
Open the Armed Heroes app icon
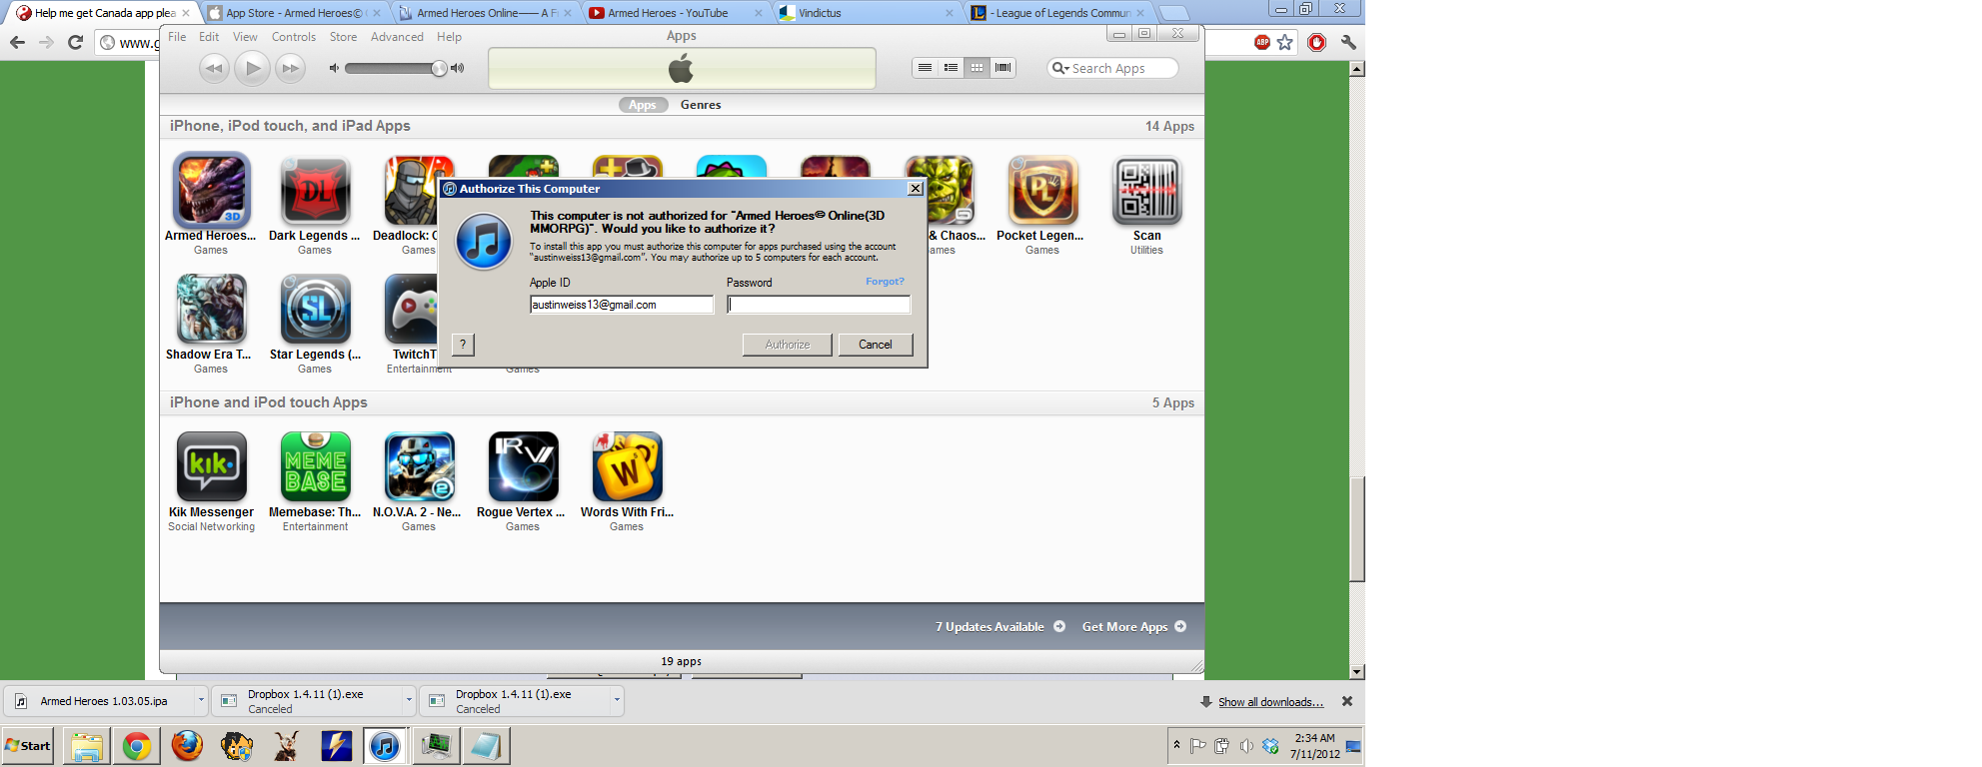[x=211, y=190]
